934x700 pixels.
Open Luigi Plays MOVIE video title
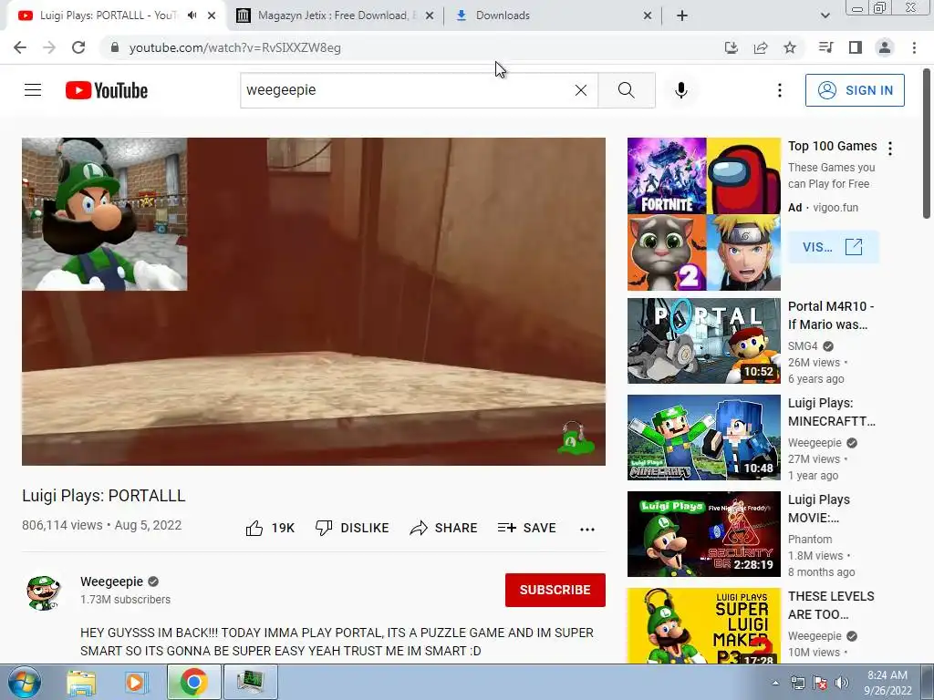(819, 509)
